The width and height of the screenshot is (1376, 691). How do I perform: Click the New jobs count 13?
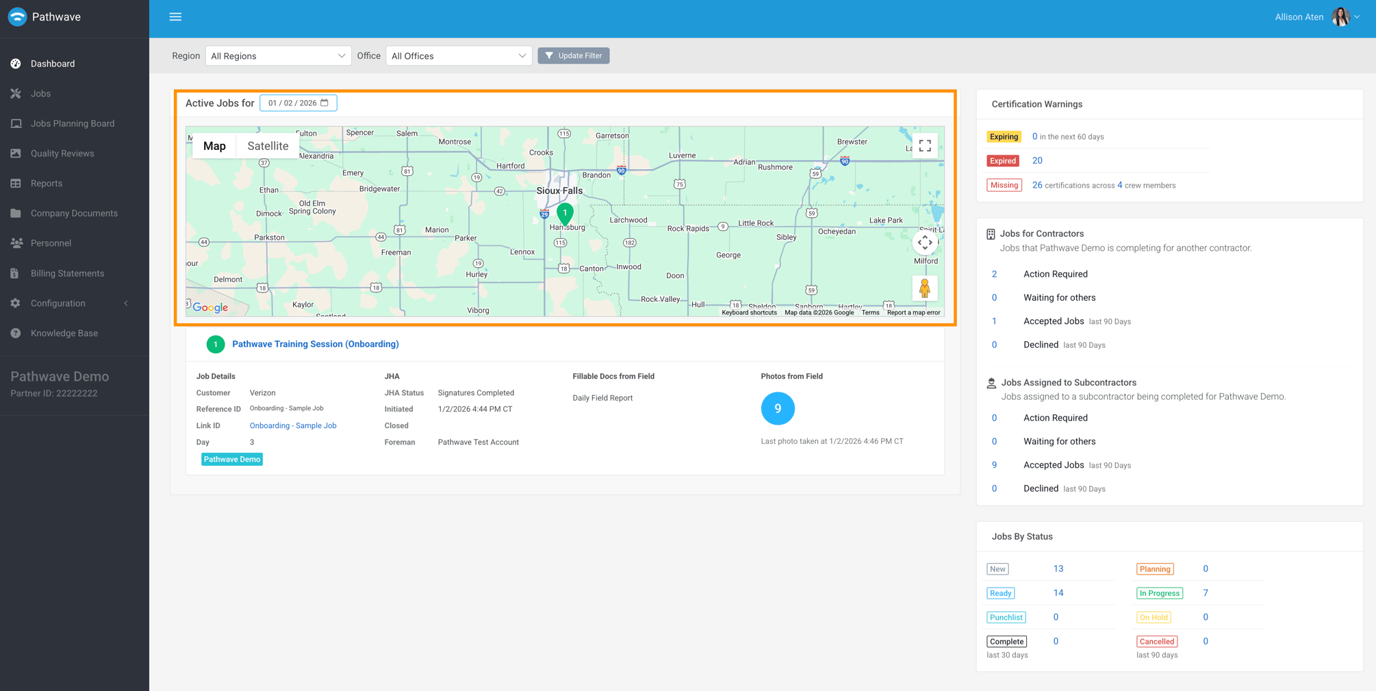click(x=1058, y=569)
